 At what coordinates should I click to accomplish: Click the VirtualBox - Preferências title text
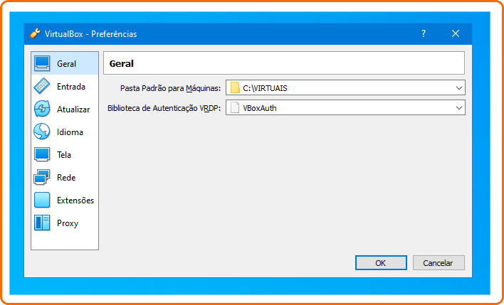91,34
